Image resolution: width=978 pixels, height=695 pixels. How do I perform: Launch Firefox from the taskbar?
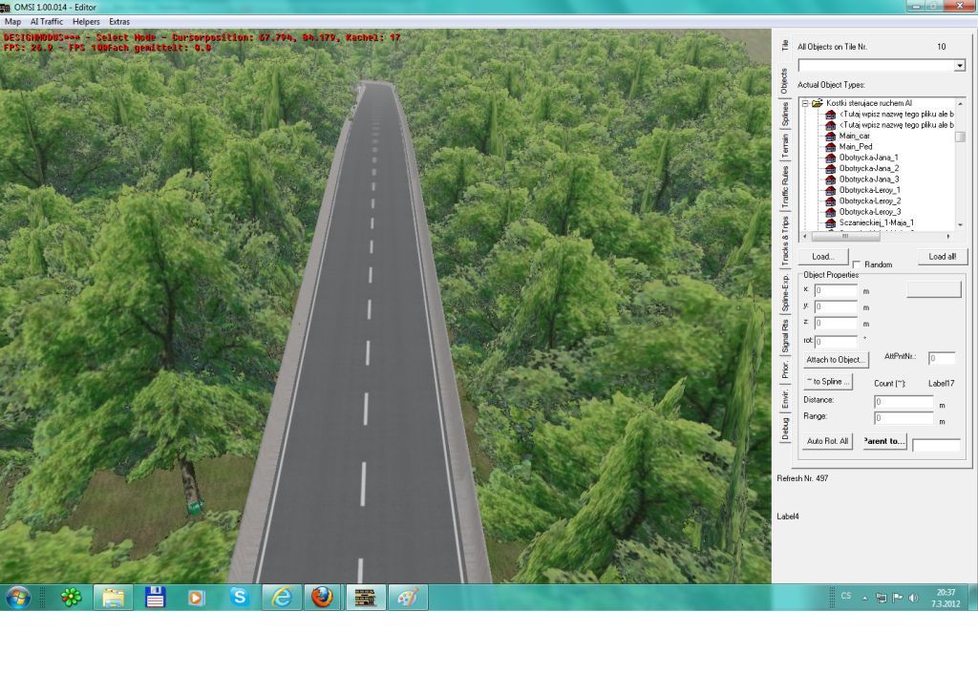point(322,598)
